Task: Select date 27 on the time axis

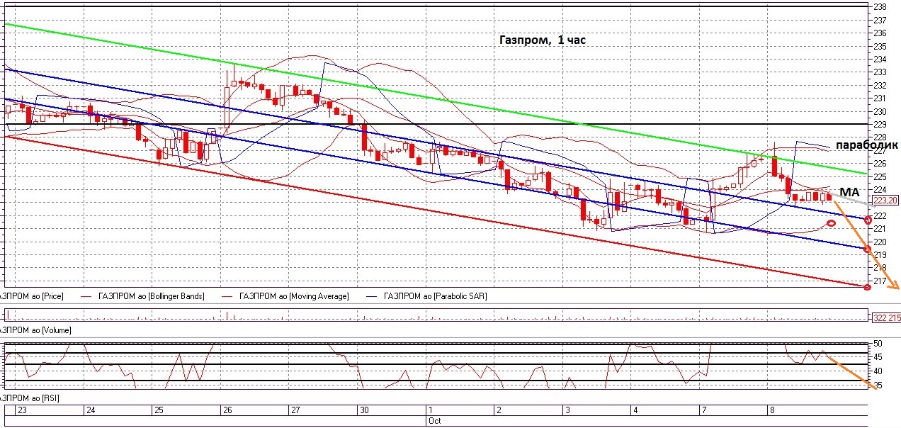Action: pyautogui.click(x=295, y=410)
